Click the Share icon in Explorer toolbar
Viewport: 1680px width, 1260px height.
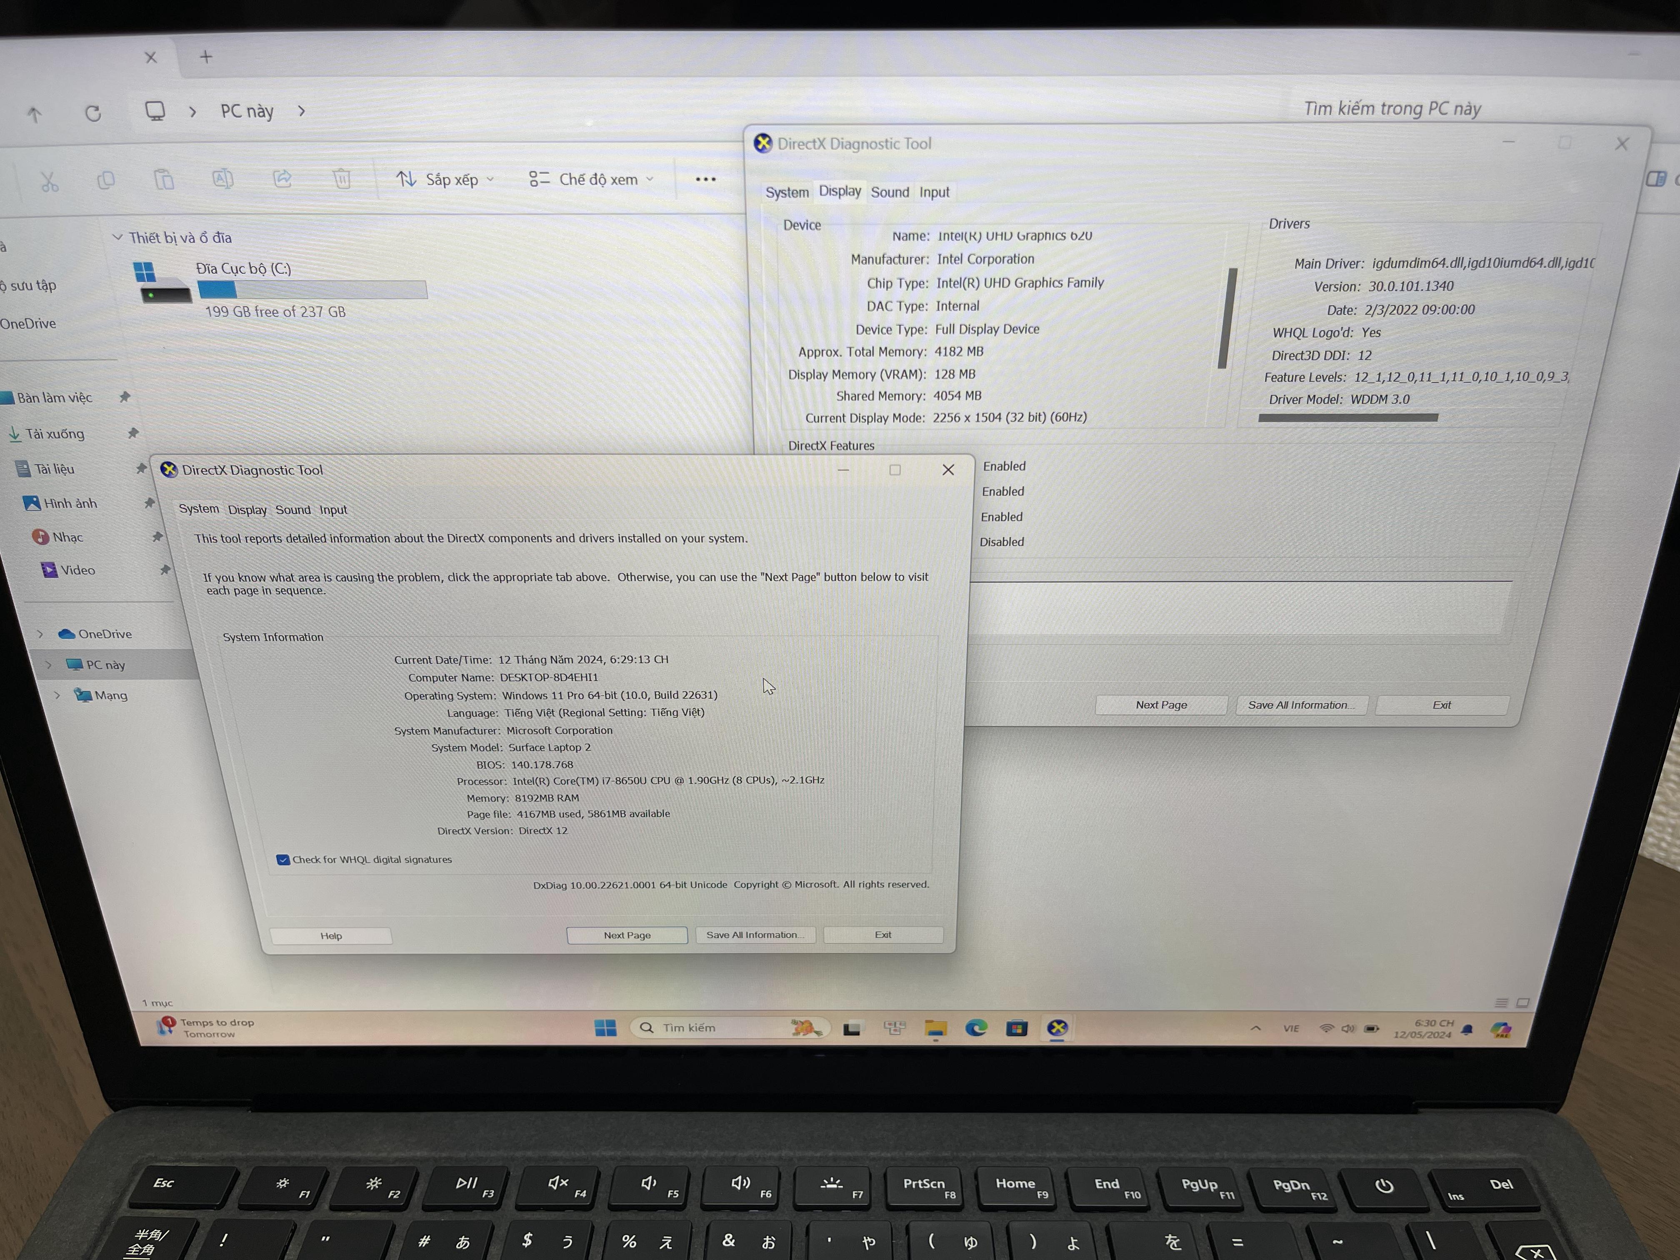(282, 178)
